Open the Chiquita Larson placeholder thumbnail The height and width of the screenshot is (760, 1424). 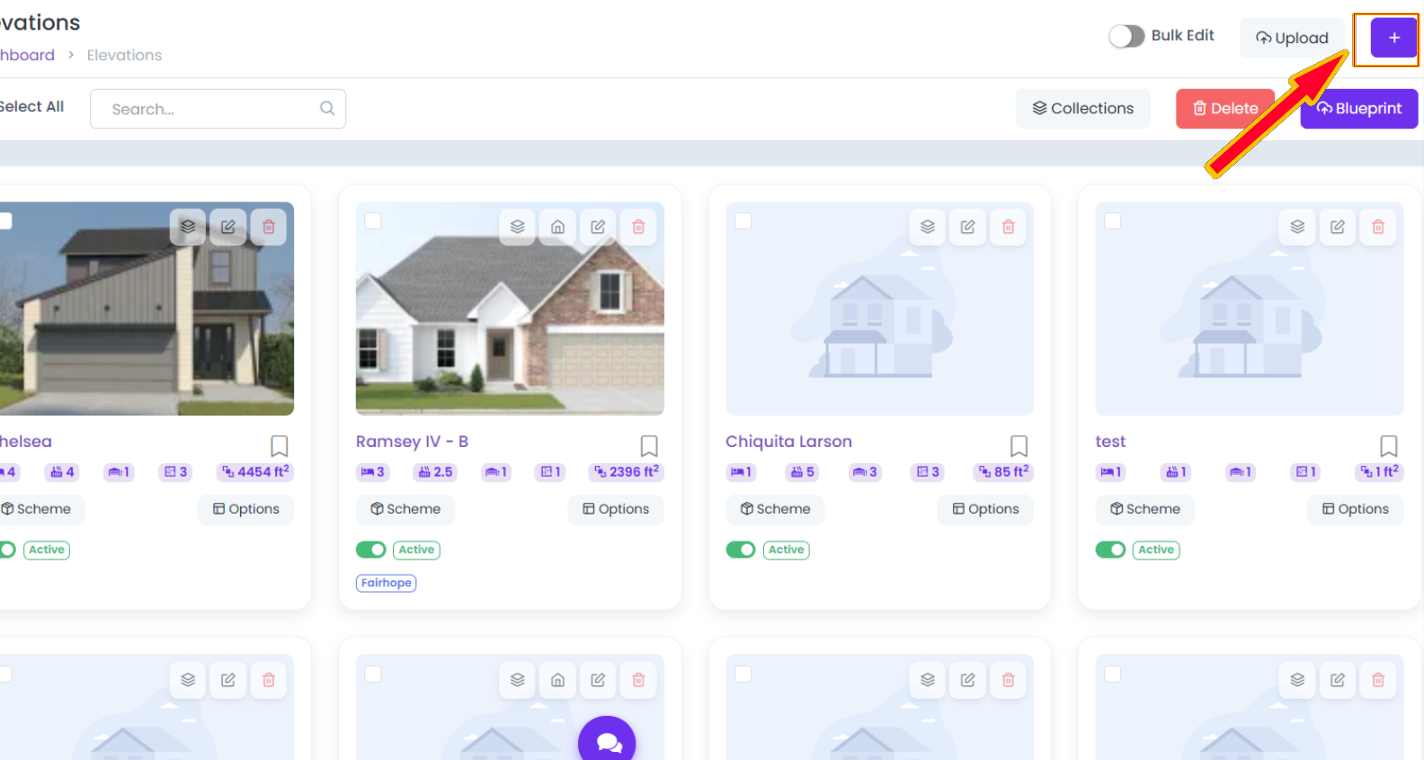[880, 308]
